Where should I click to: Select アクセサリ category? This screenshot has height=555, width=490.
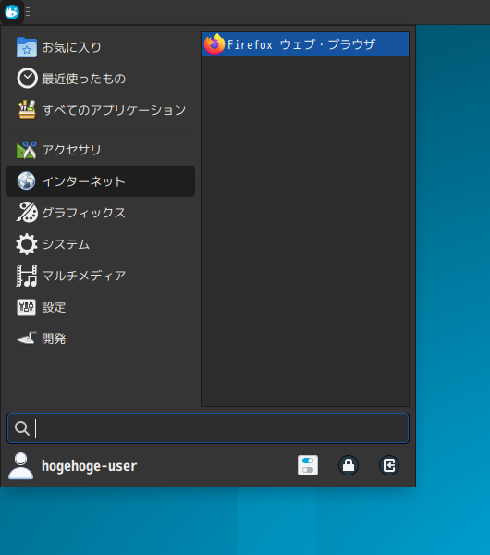coord(101,150)
